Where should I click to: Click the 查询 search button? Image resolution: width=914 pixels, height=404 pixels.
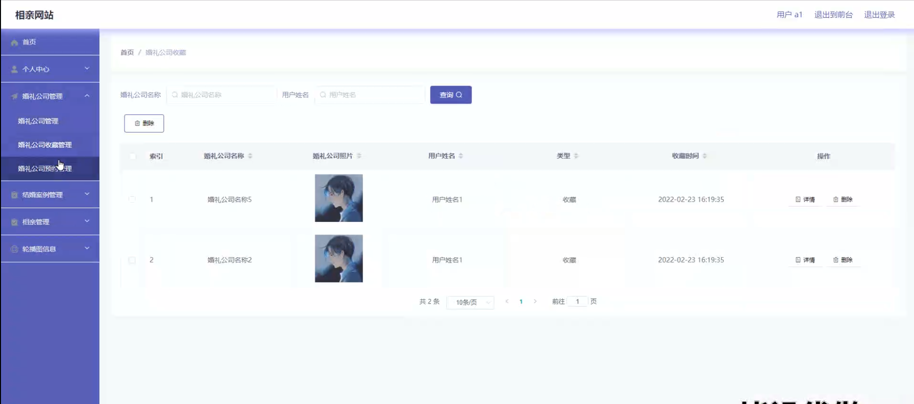tap(451, 95)
